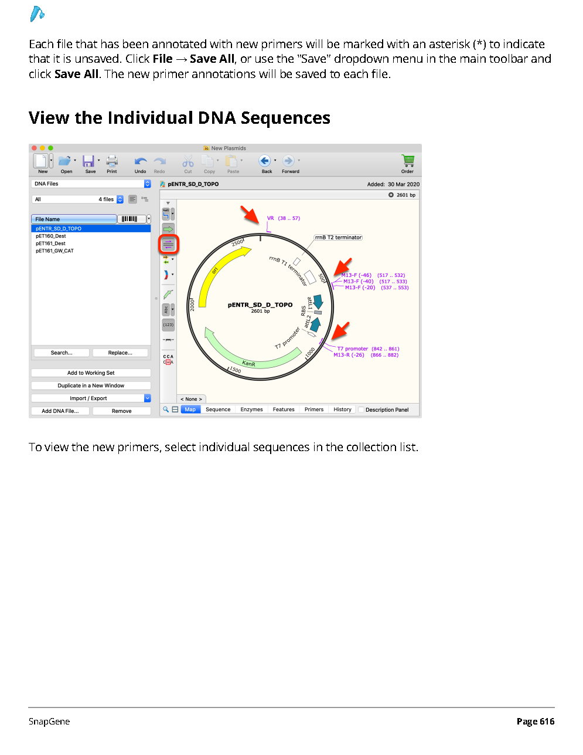Click the Back navigation icon
This screenshot has height=755, width=583.
point(264,161)
